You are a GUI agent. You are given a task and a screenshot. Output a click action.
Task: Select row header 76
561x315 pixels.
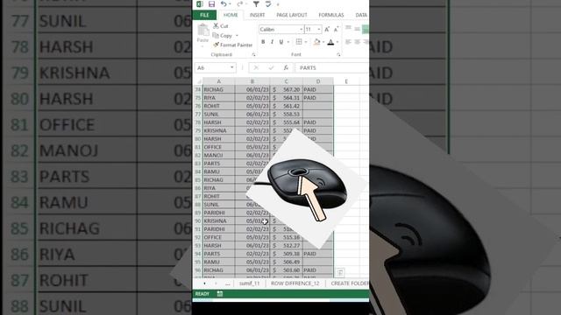click(198, 106)
